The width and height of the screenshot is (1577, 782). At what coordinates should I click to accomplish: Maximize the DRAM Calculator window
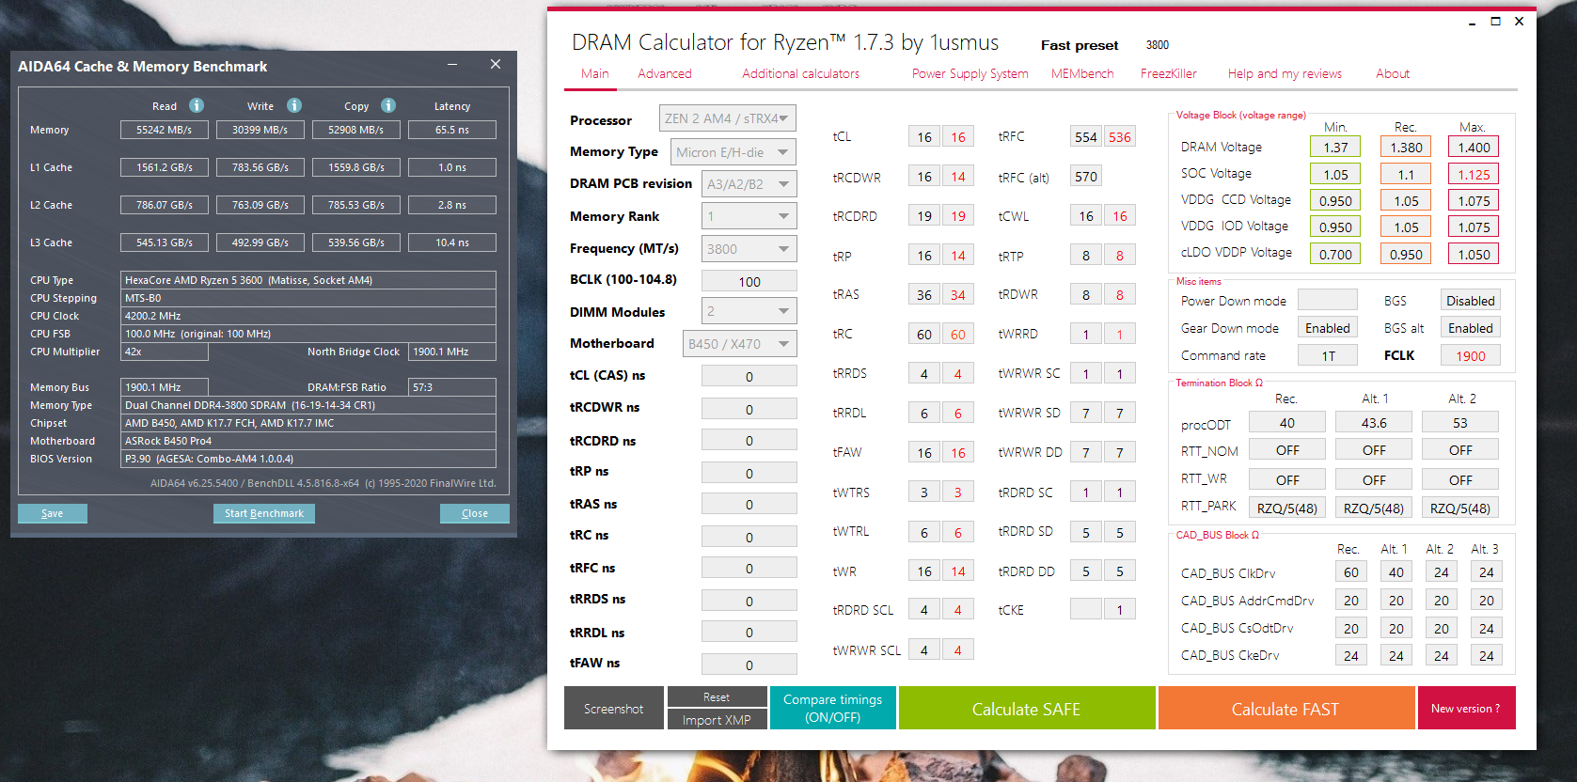[1495, 21]
